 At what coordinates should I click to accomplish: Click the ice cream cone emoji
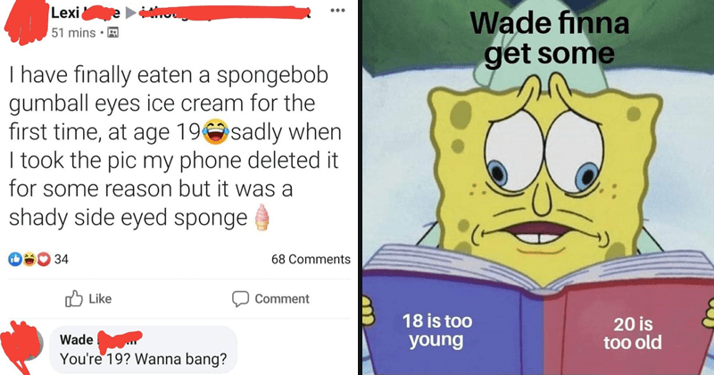pos(262,217)
